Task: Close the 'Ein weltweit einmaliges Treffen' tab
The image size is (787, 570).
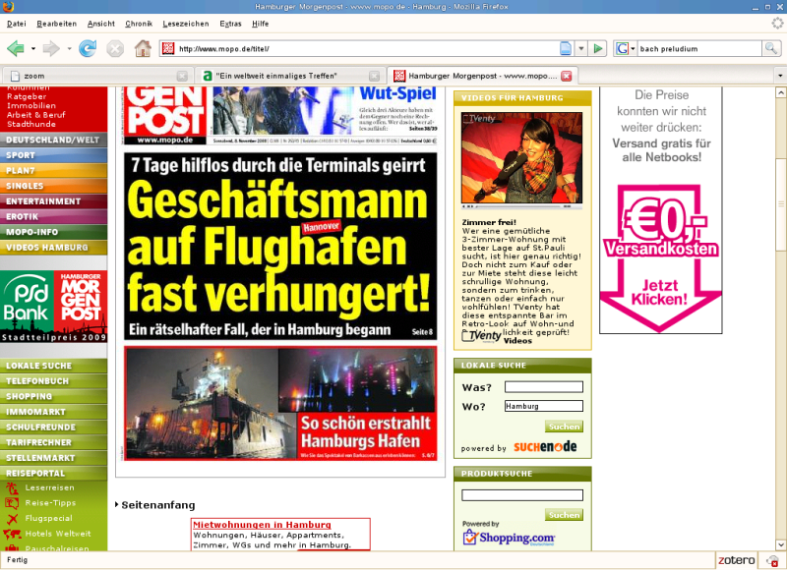Action: pos(375,76)
